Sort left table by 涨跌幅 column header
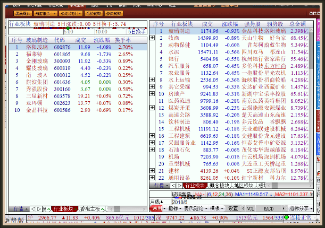Image resolution: width=325 pixels, height=228 pixels. (102, 40)
